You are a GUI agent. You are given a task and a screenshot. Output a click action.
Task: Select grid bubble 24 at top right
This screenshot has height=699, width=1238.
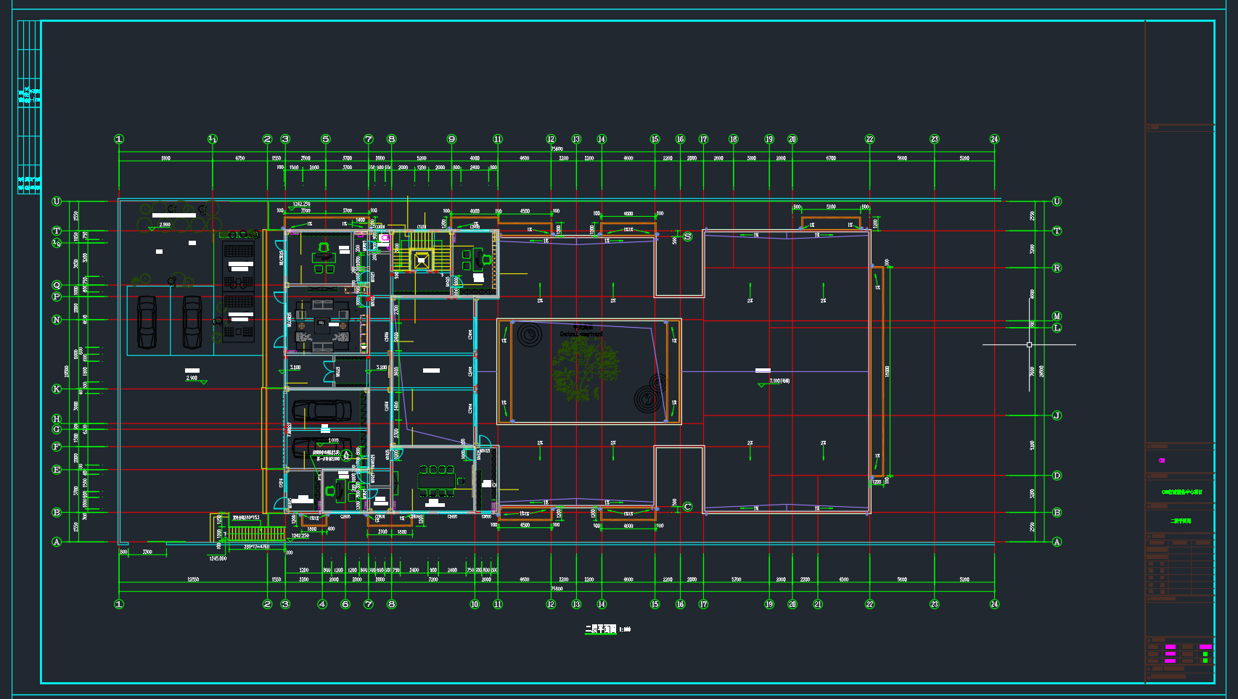(994, 139)
